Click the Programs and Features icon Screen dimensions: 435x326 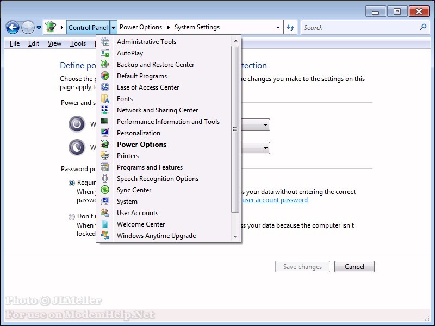[105, 167]
